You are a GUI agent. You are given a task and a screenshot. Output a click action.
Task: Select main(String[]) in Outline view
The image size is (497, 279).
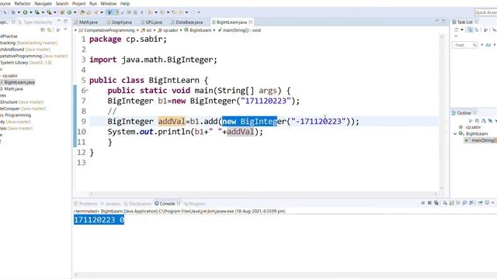coord(481,140)
